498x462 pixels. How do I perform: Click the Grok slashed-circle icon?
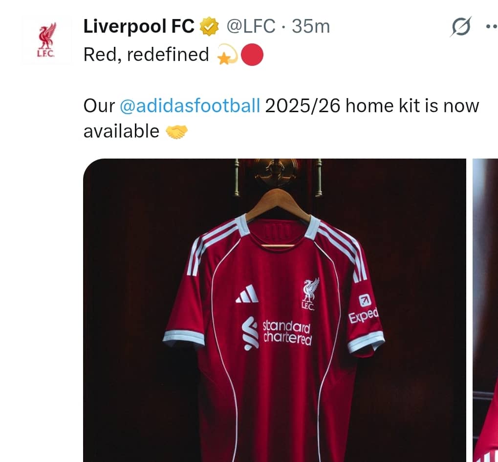460,27
